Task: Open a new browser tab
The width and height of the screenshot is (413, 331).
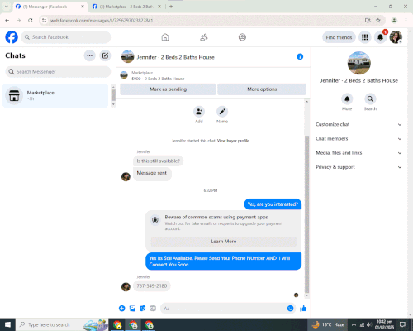Action: point(171,7)
